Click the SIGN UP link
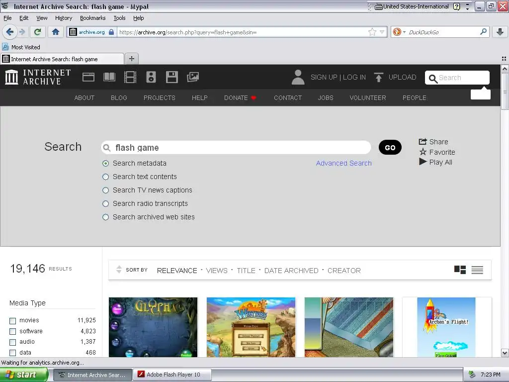Screen dimensions: 509x382 click(324, 77)
